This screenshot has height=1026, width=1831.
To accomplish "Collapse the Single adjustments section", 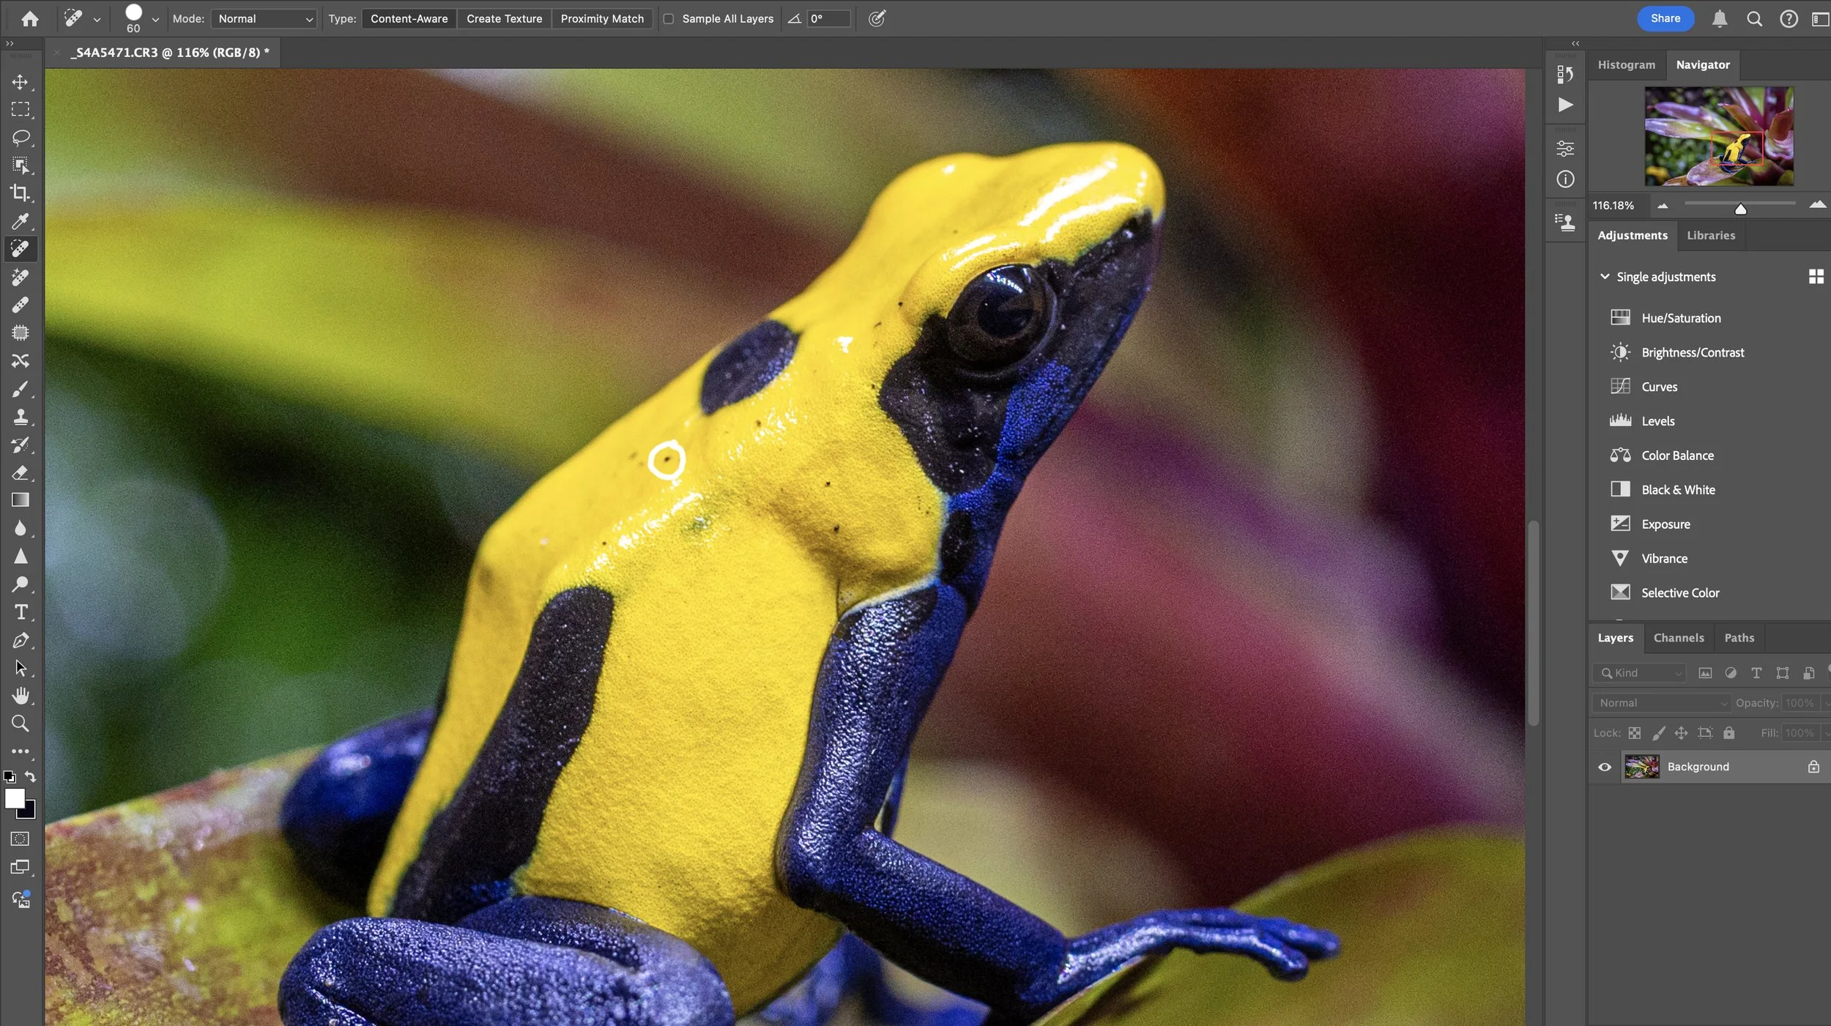I will (x=1605, y=276).
